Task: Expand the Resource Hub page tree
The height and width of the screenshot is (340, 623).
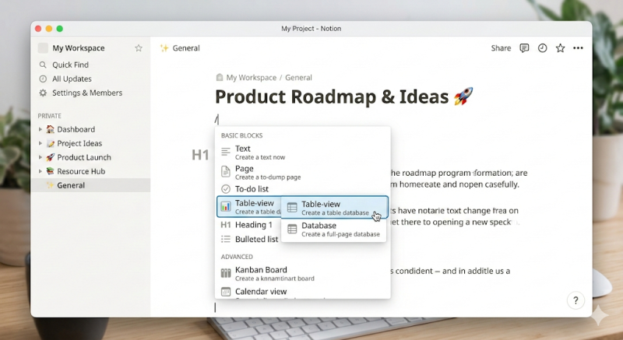Action: pos(40,171)
